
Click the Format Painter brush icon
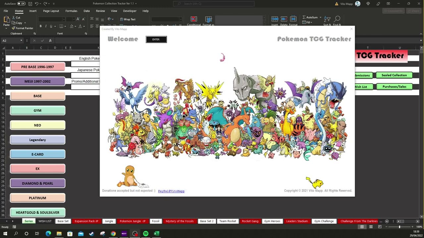(x=13, y=28)
